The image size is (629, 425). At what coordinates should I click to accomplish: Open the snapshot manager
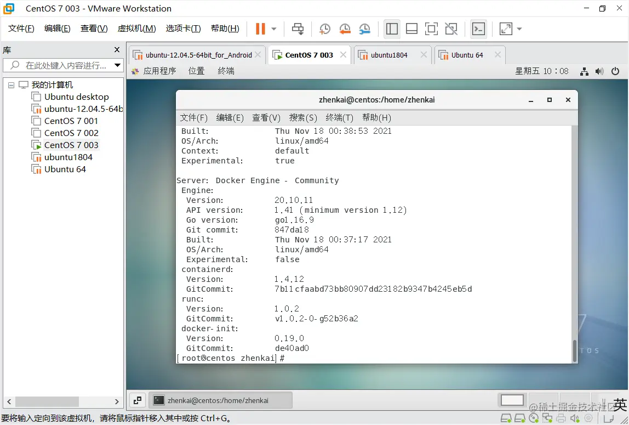[x=365, y=29]
